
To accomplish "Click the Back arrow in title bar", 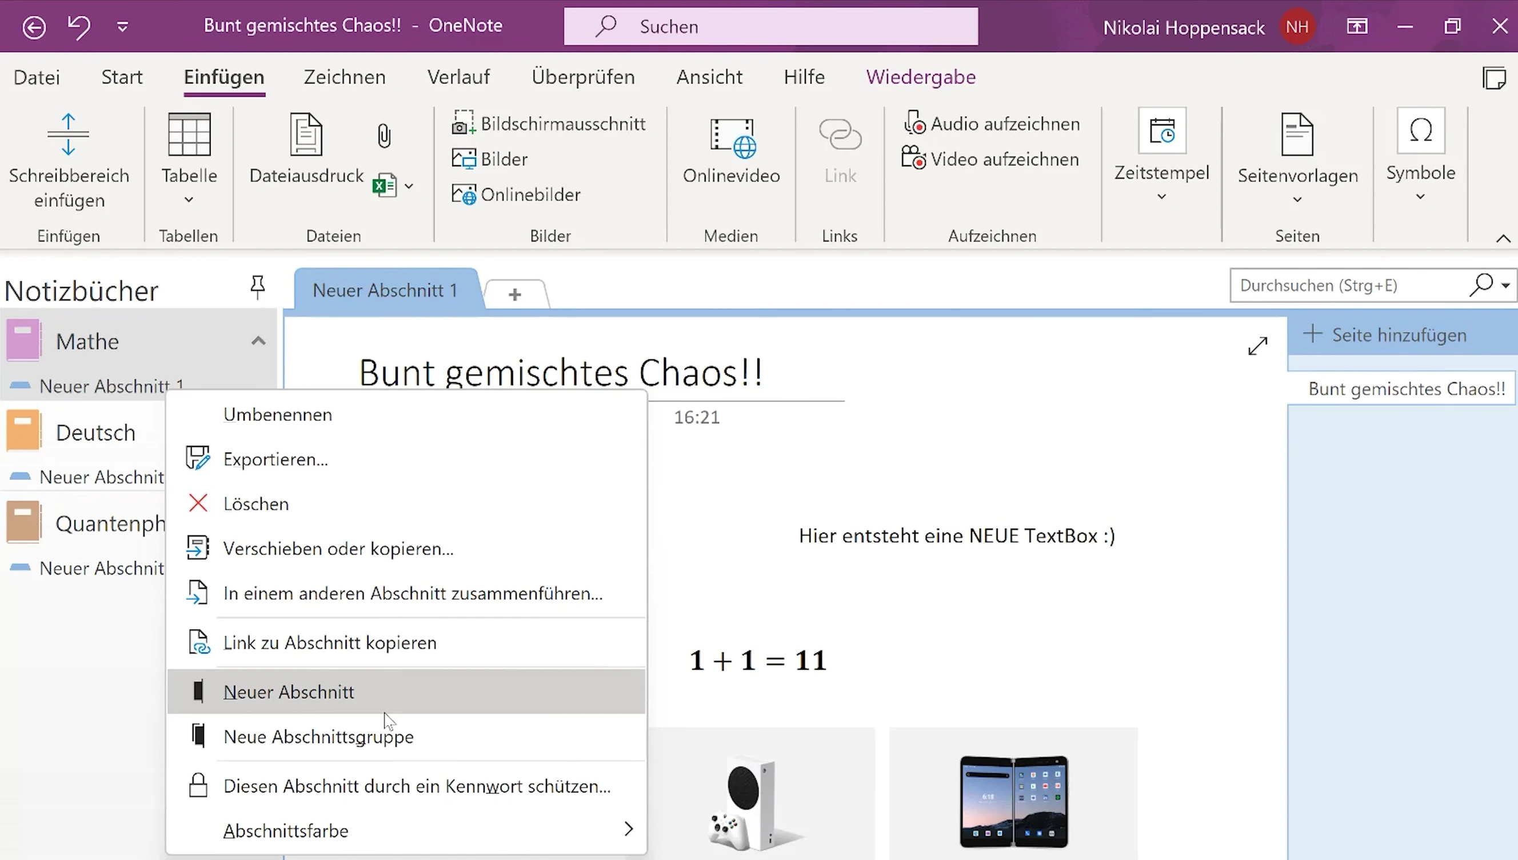I will pos(34,27).
